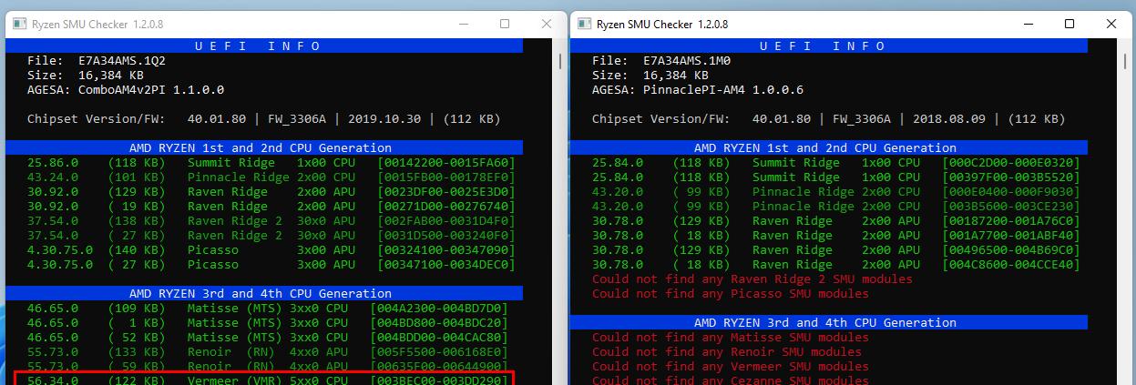Viewport: 1136px width, 385px height.
Task: Click the Raven Ridge row at address 0023DF00-0025E3D0
Action: 271,192
